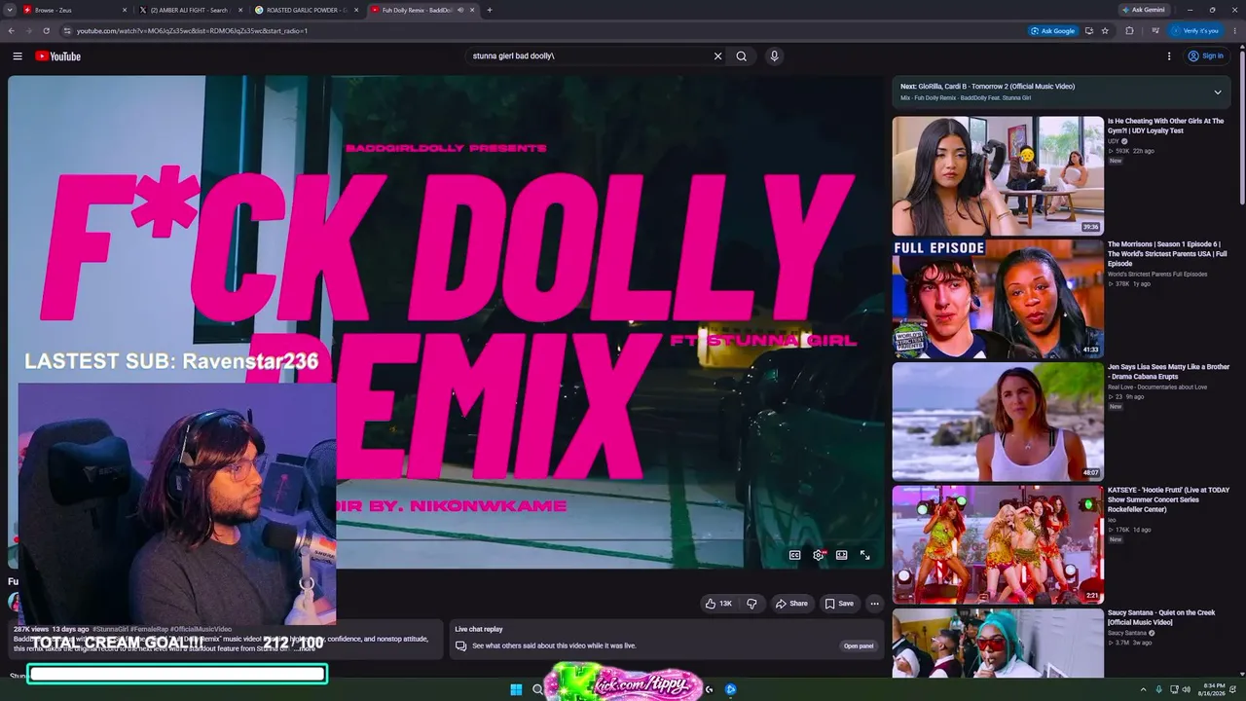Open the #FemaleRap hashtag link
Image resolution: width=1246 pixels, height=701 pixels.
coord(150,629)
